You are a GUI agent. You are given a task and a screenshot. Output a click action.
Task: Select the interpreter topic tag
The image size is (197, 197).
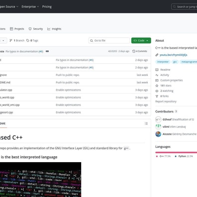point(163,62)
